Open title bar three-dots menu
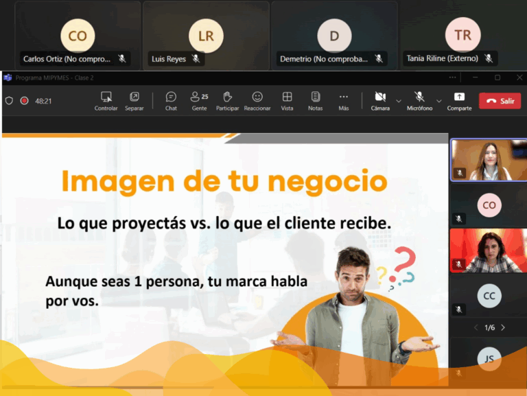 pos(453,78)
